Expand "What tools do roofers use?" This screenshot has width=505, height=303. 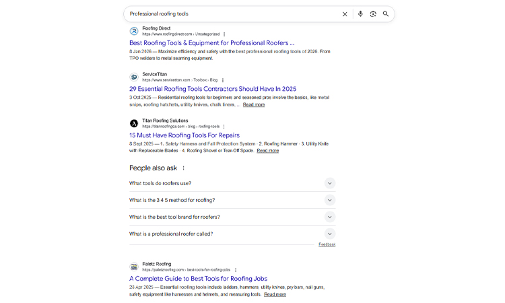click(329, 183)
